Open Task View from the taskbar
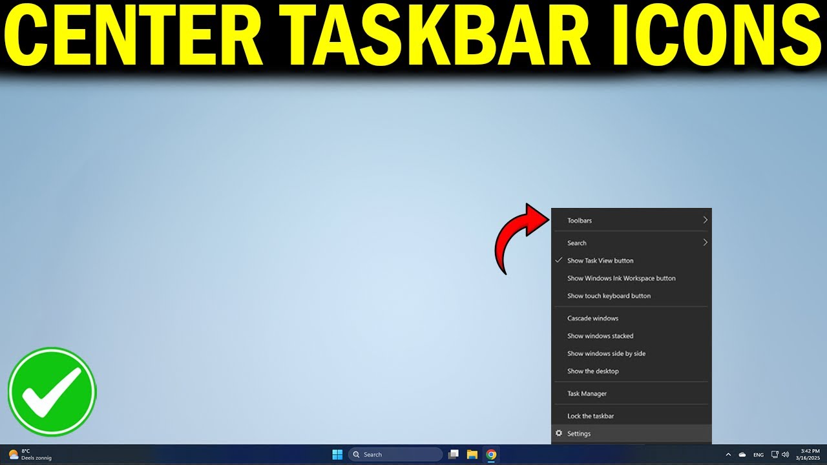 tap(454, 455)
